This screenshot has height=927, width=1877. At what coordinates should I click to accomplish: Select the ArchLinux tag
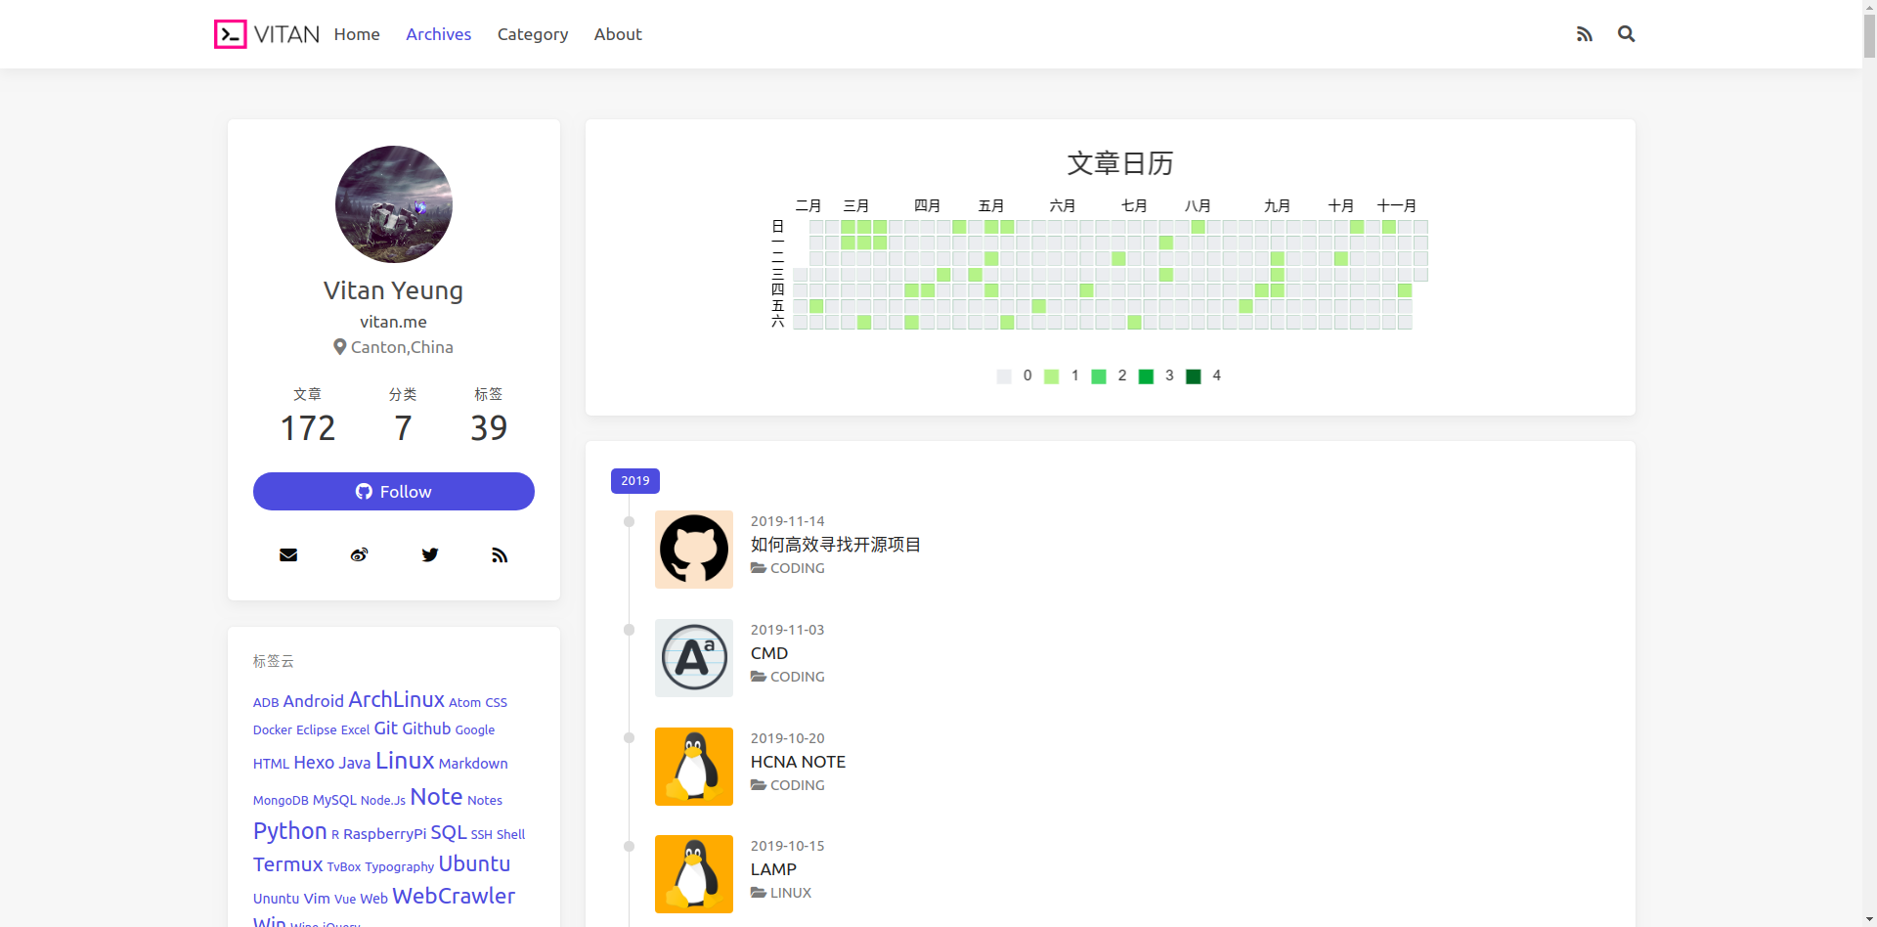pyautogui.click(x=396, y=699)
